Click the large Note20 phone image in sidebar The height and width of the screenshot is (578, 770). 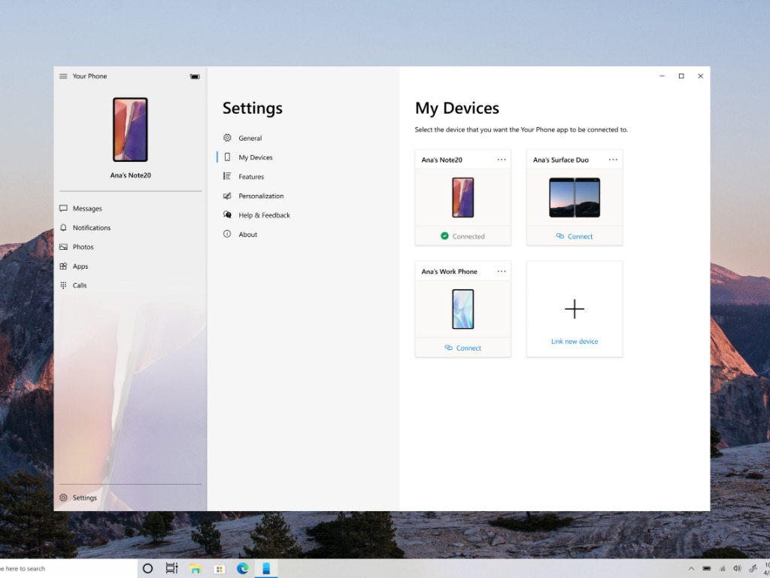coord(130,129)
